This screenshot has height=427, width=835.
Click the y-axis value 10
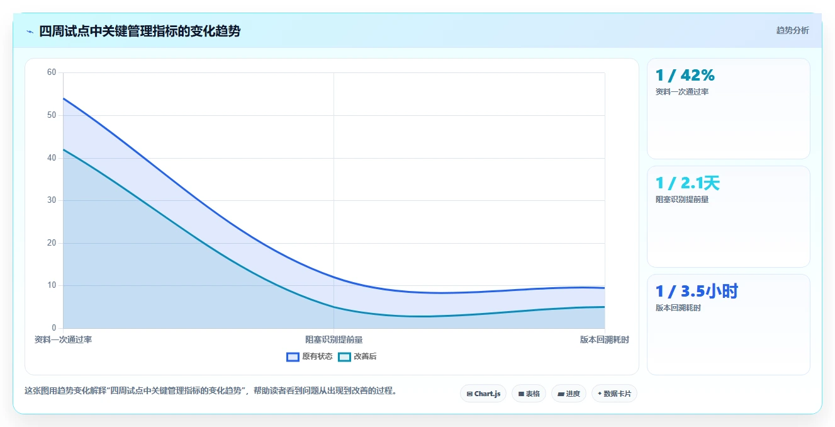52,285
